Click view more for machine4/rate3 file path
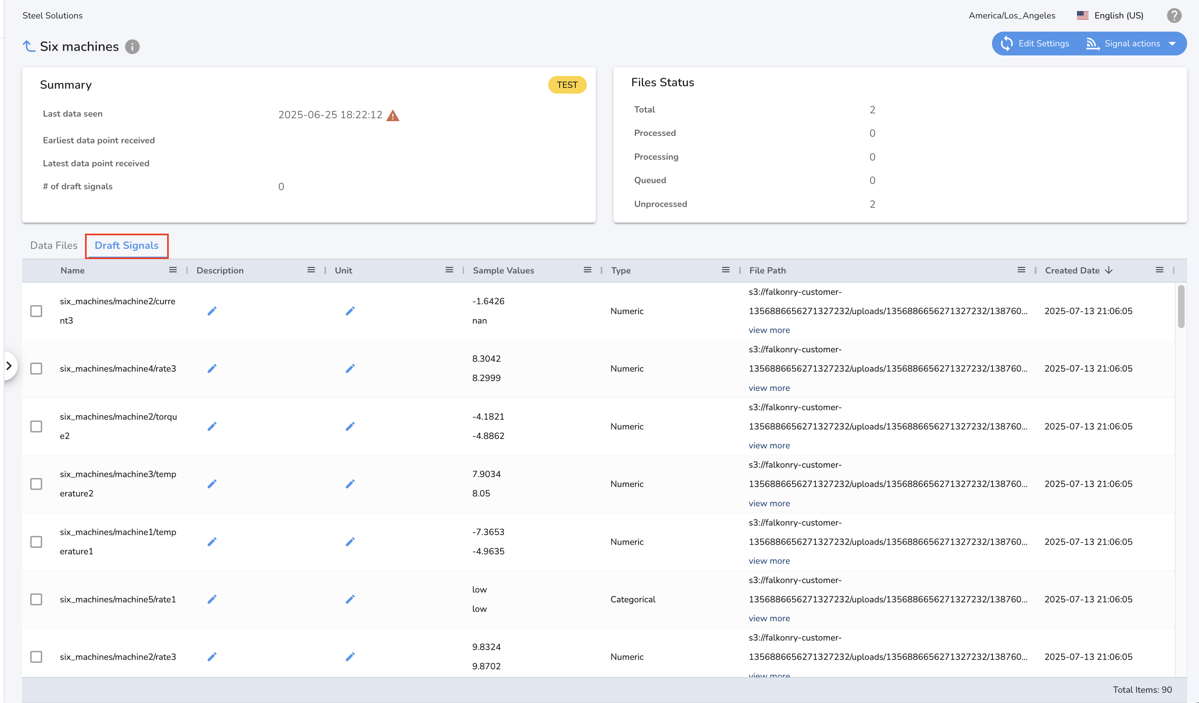 (x=769, y=388)
